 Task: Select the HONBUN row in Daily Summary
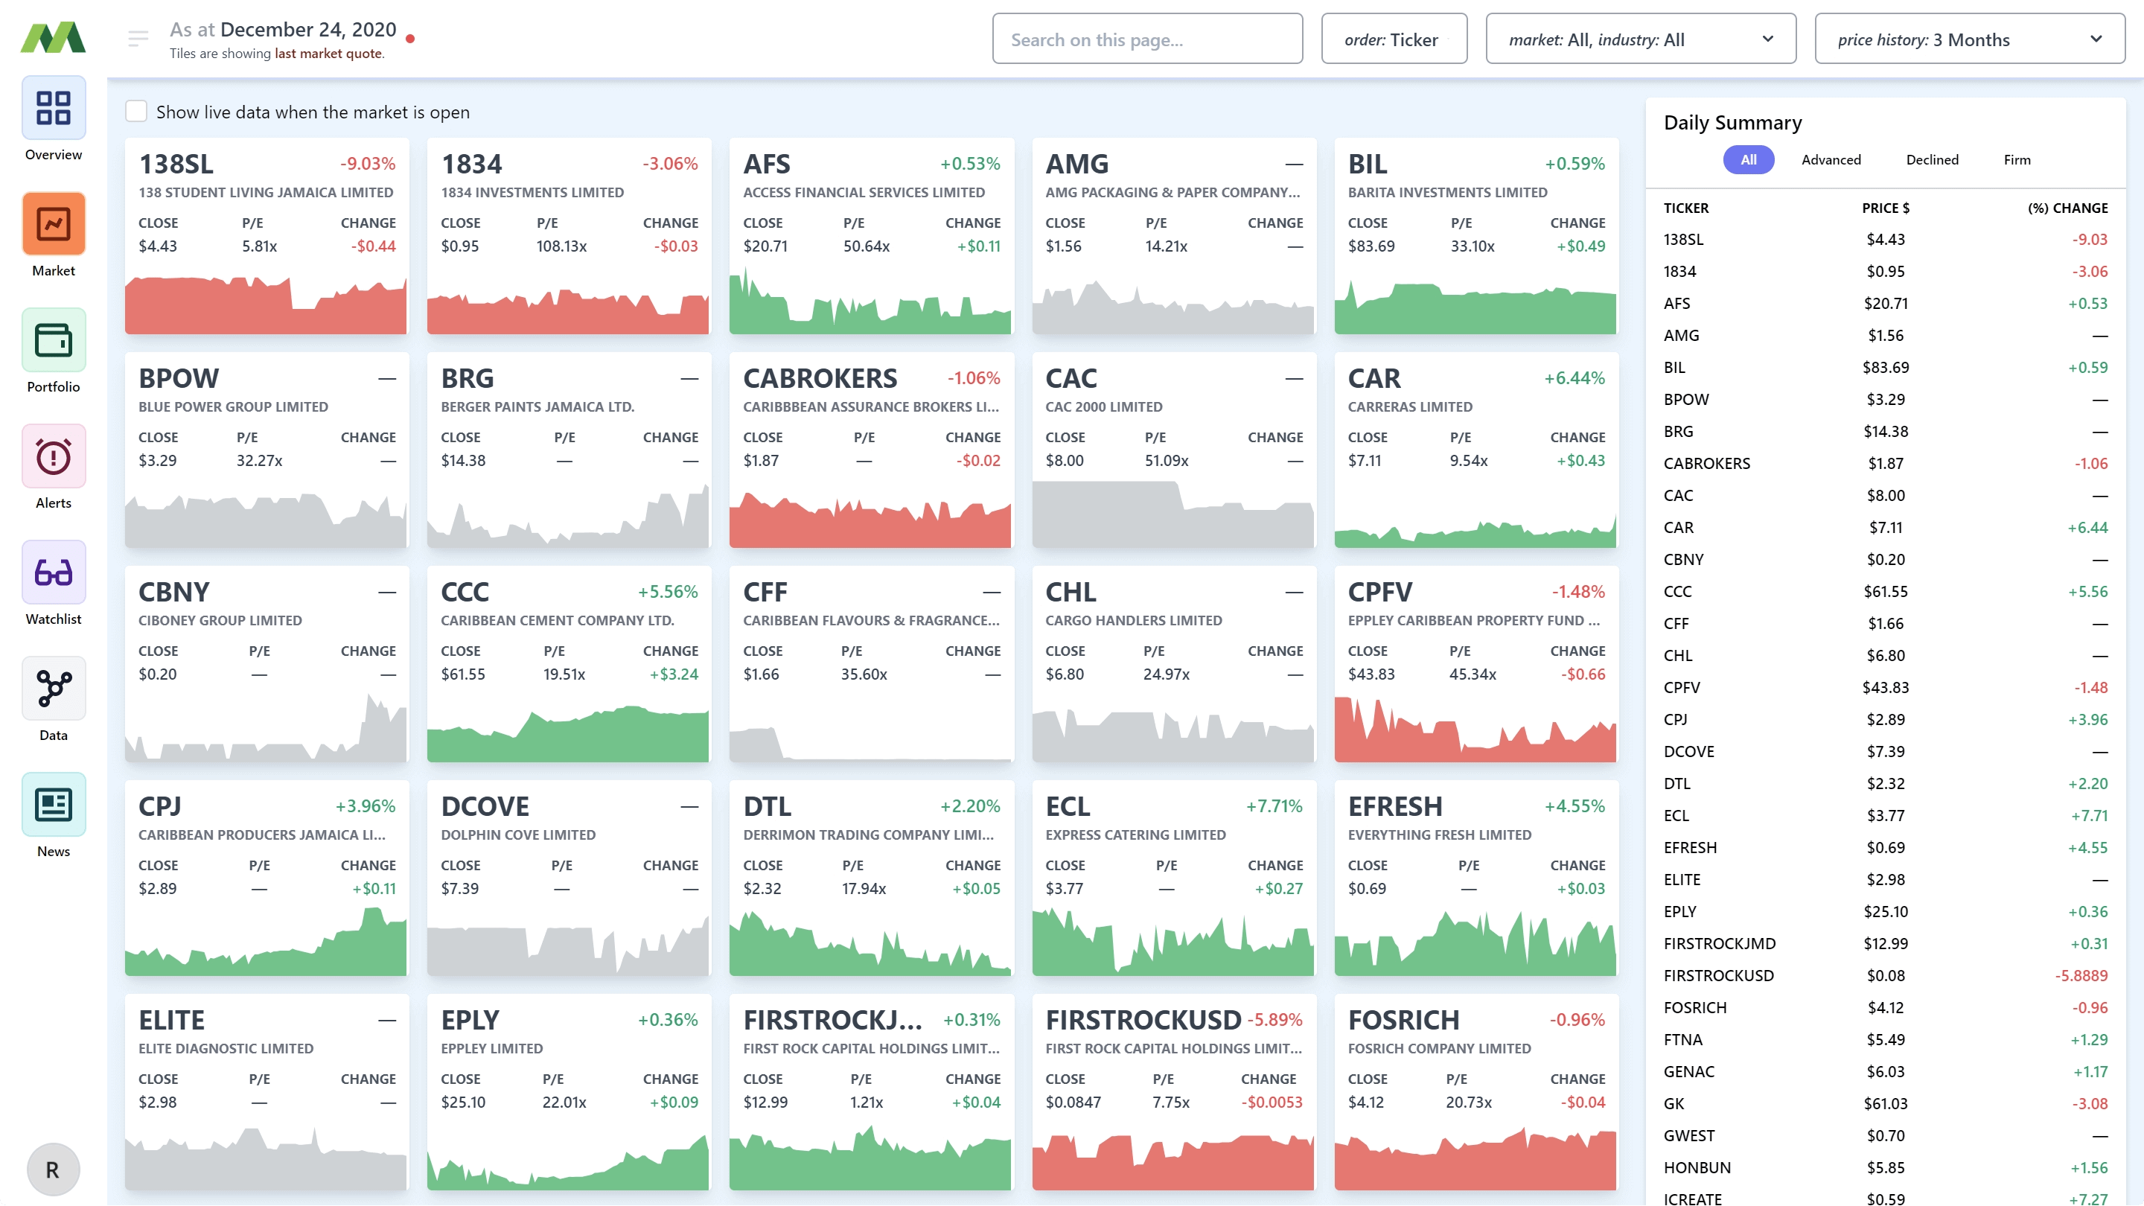[1885, 1169]
